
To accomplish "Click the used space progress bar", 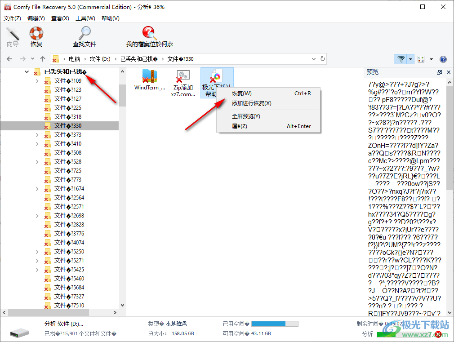I will point(275,324).
